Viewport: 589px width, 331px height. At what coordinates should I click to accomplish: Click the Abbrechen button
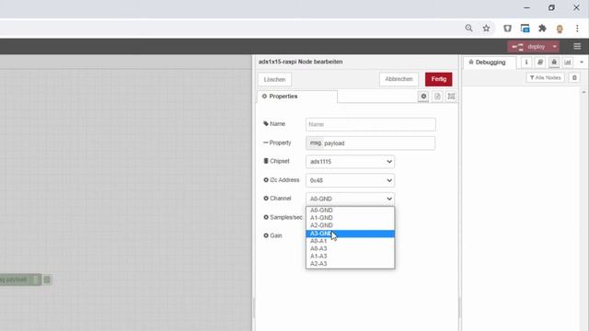(x=398, y=79)
